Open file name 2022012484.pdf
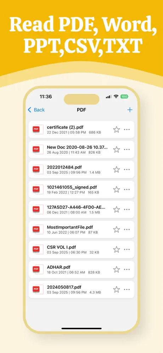 [64, 167]
